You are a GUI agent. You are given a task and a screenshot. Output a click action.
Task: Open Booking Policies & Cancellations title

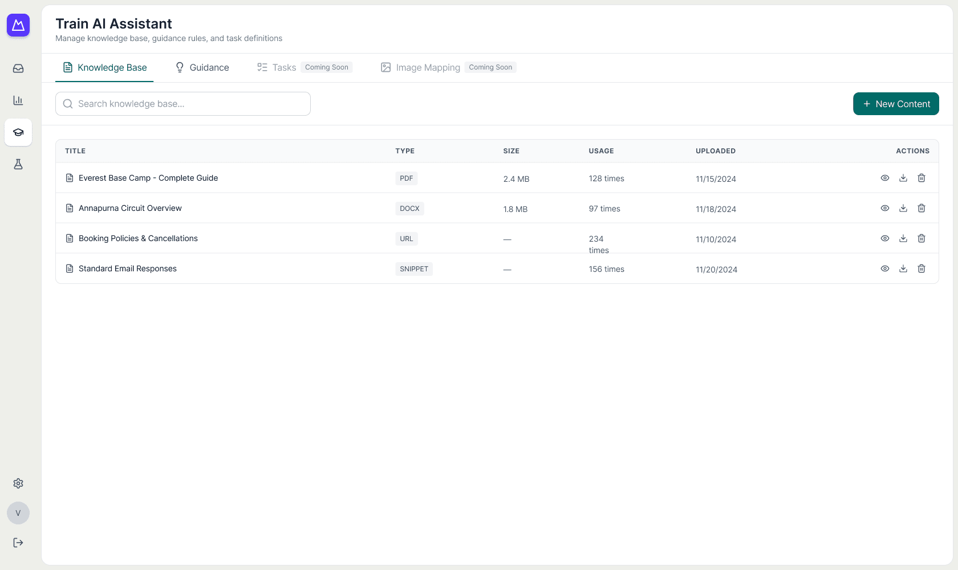(x=138, y=238)
